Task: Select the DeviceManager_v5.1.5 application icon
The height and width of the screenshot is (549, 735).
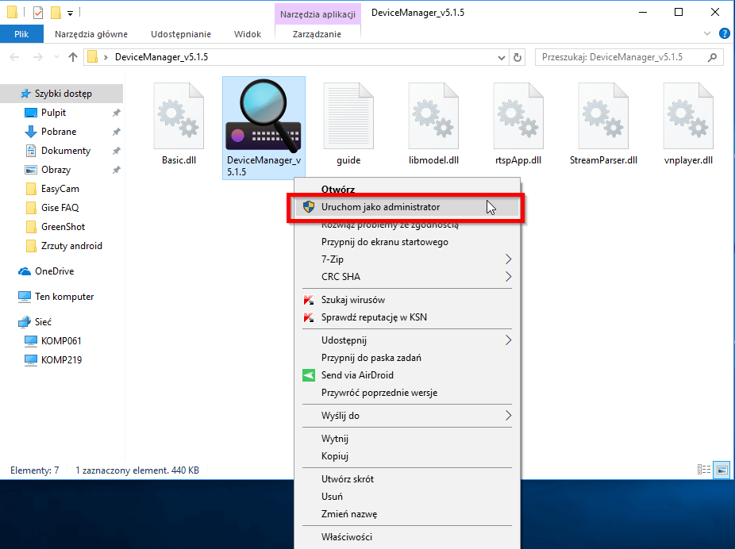Action: (264, 119)
